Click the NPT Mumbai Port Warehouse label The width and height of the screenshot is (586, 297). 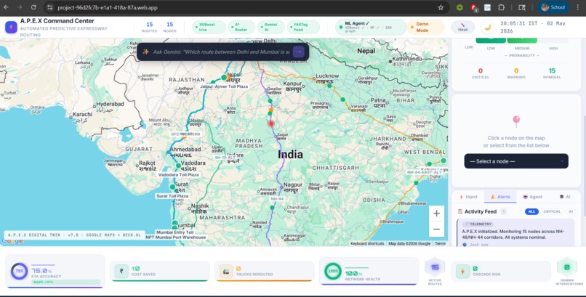pos(175,237)
